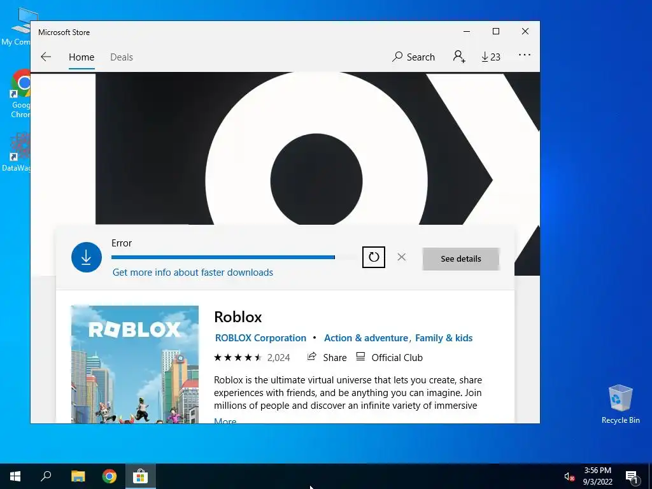
Task: Click the Roblox title heading
Action: (238, 317)
